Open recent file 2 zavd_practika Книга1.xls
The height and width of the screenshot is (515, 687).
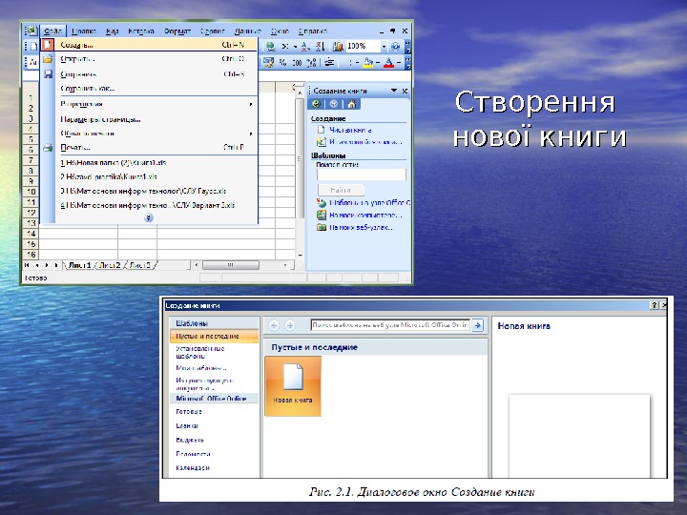[149, 176]
